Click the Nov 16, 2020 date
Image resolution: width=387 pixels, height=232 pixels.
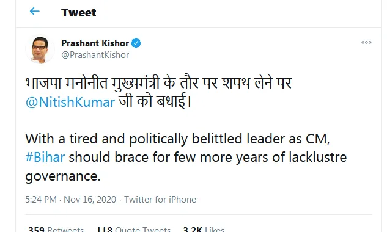point(90,200)
